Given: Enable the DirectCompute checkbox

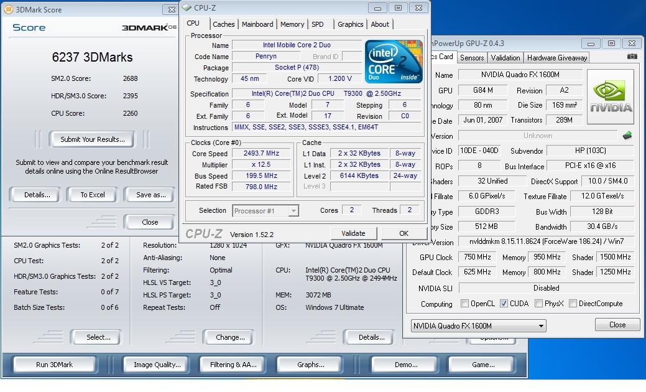Looking at the screenshot, I should [573, 304].
